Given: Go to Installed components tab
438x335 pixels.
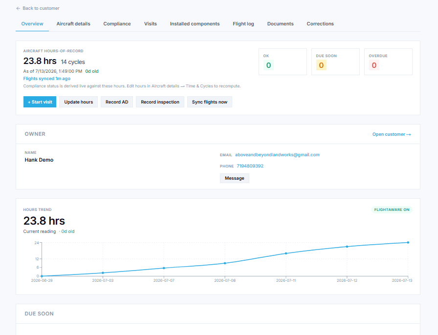Looking at the screenshot, I should click(x=195, y=24).
